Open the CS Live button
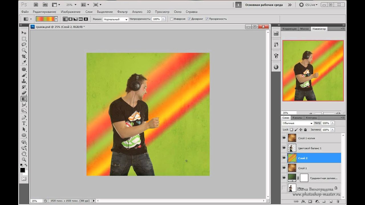Screen dimensions: 365x205 coord(309,5)
